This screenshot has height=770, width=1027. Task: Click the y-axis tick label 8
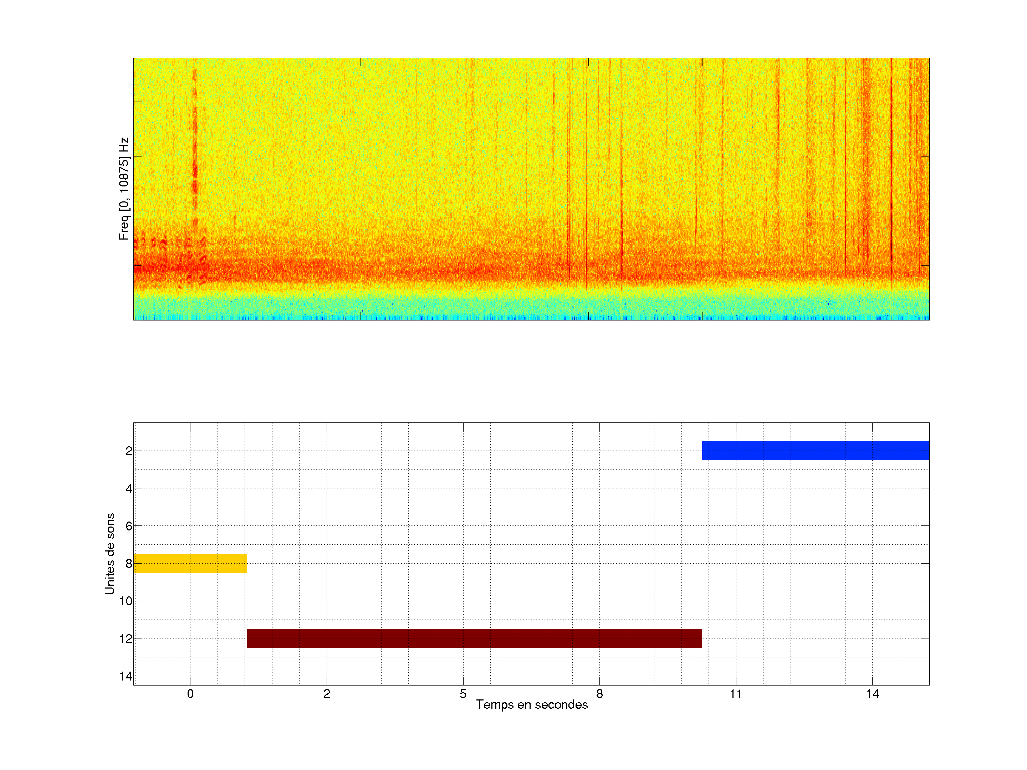(129, 564)
